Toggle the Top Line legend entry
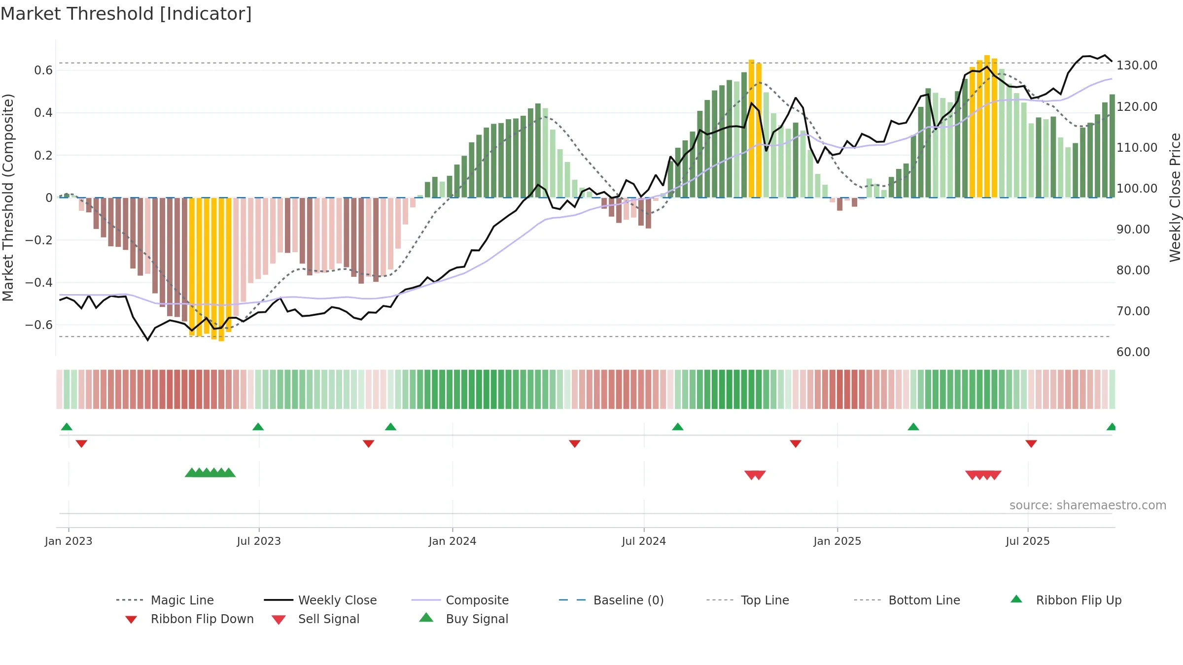The width and height of the screenshot is (1183, 665). coord(747,600)
